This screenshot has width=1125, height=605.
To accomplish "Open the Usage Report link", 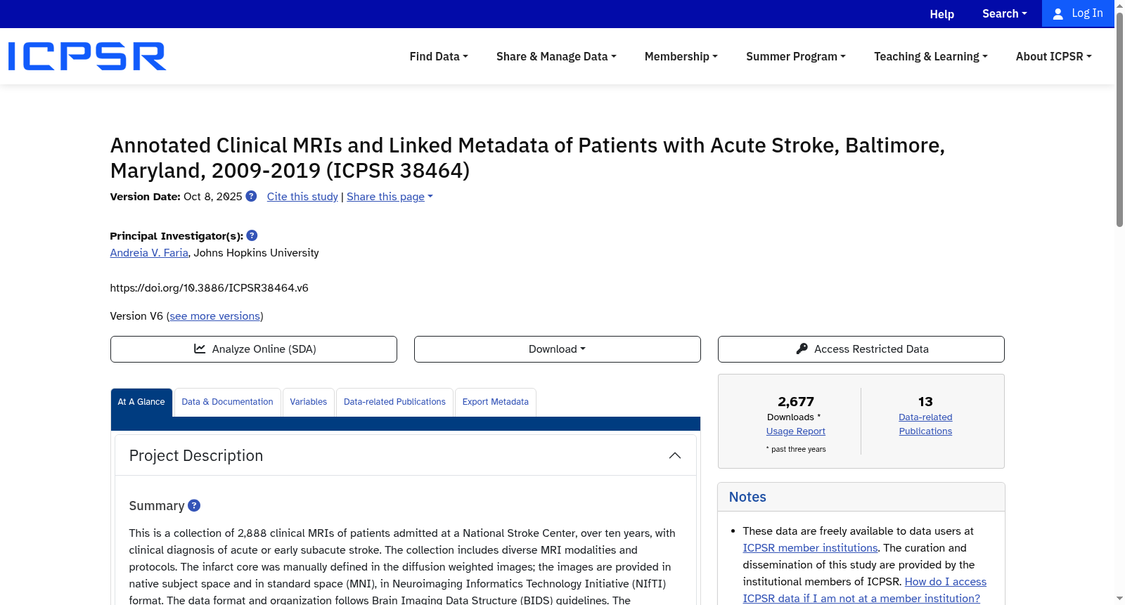I will (x=796, y=431).
